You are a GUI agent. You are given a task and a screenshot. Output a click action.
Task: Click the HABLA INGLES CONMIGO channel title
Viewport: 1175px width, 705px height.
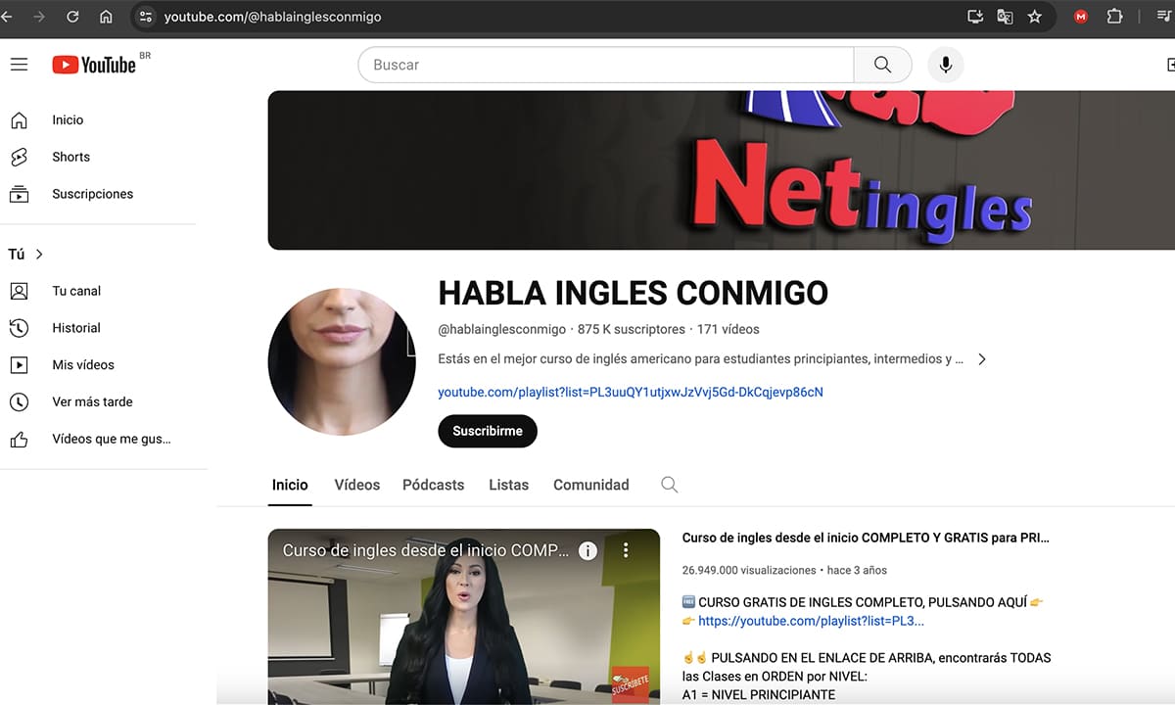[633, 293]
